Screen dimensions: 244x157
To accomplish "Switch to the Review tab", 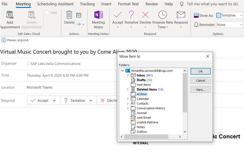I will pos(152,4).
